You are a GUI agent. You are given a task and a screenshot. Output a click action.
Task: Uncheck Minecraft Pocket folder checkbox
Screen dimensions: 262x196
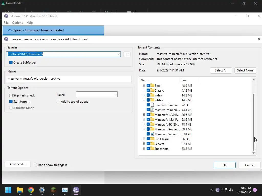[x=148, y=129]
